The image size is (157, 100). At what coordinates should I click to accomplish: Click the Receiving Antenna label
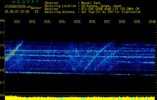click(x=59, y=12)
